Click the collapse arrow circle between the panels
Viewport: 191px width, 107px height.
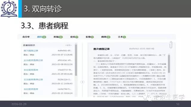(x=82, y=82)
